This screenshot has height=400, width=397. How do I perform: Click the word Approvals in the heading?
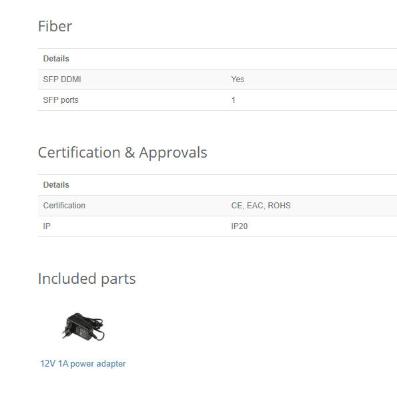click(173, 152)
